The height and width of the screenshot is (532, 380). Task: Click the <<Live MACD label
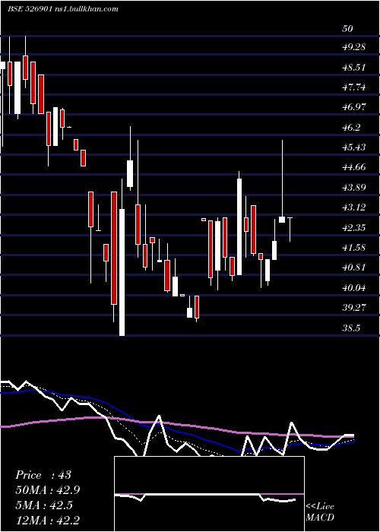click(320, 512)
